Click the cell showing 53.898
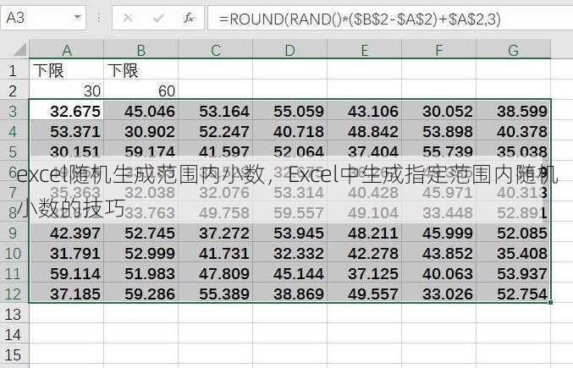 (439, 131)
